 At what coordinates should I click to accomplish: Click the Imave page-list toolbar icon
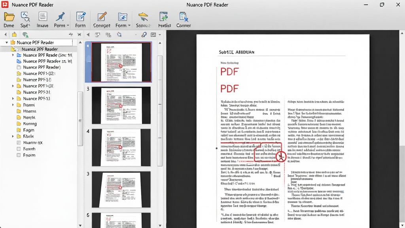click(x=43, y=17)
